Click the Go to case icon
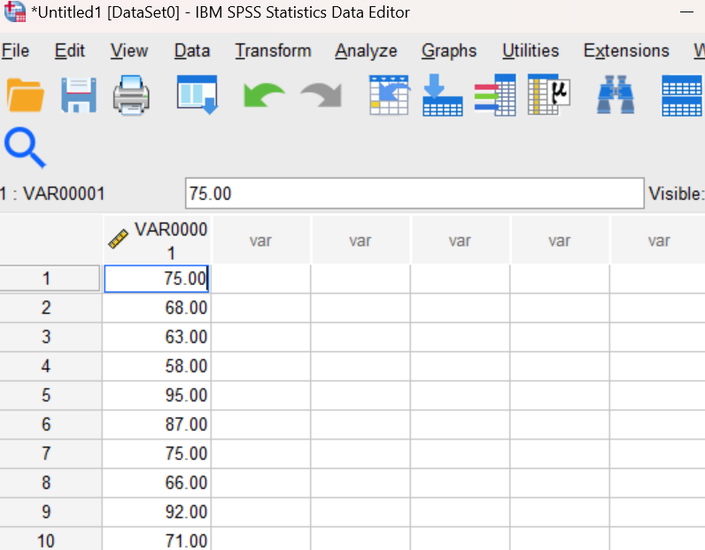The width and height of the screenshot is (705, 550). pos(390,95)
